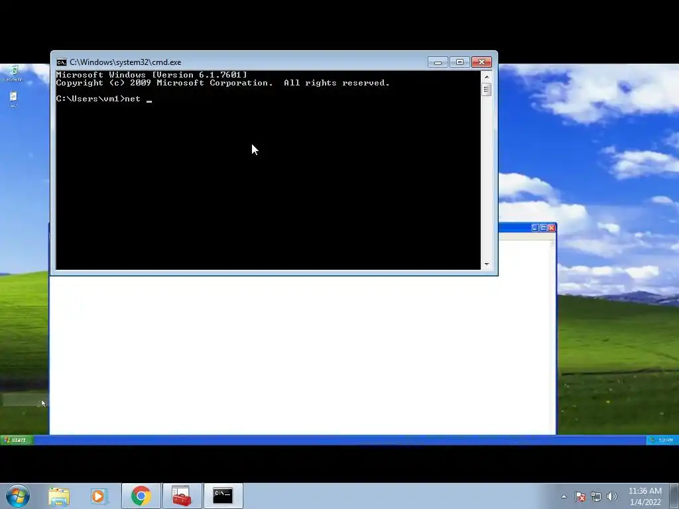The image size is (679, 509).
Task: Select the cmd.exe taskbar button
Action: 223,496
